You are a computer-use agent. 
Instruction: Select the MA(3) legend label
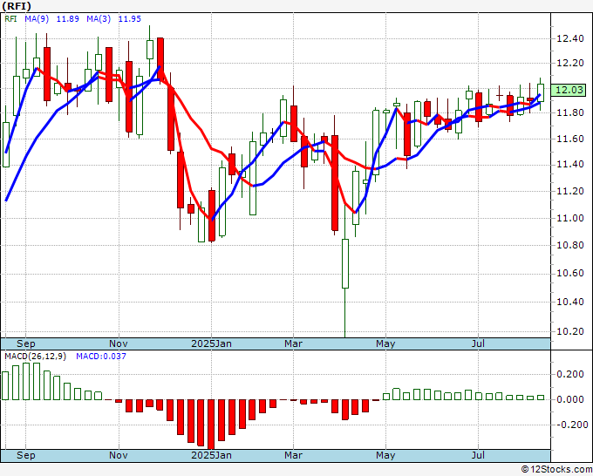[x=99, y=18]
